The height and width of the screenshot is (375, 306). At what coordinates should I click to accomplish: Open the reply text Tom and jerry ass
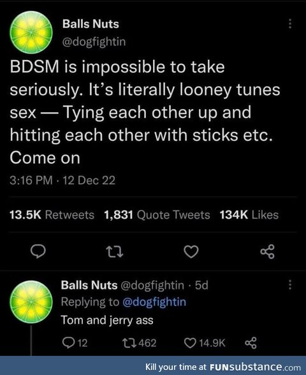click(107, 320)
